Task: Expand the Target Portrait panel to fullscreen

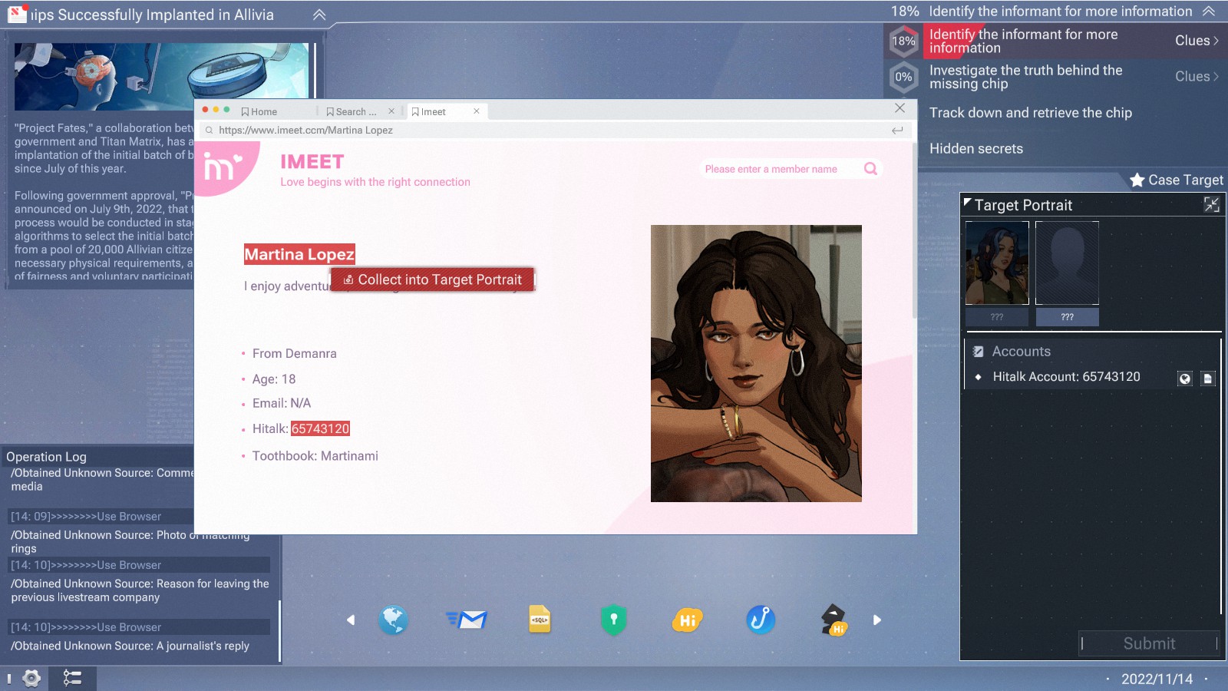Action: point(1211,204)
